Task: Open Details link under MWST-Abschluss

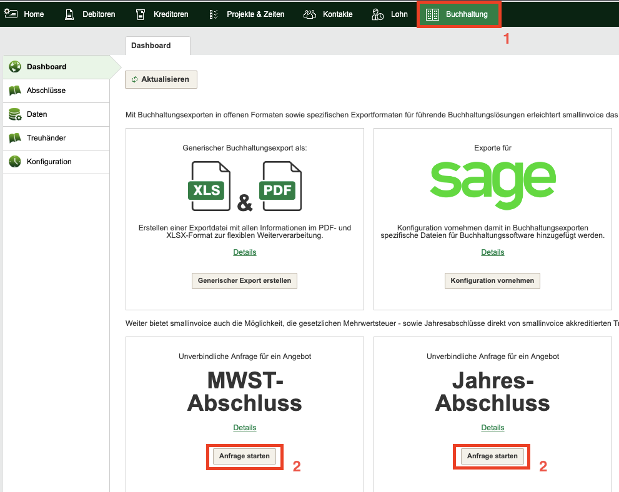Action: point(245,428)
